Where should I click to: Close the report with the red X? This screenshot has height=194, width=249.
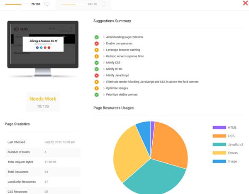coord(245,3)
